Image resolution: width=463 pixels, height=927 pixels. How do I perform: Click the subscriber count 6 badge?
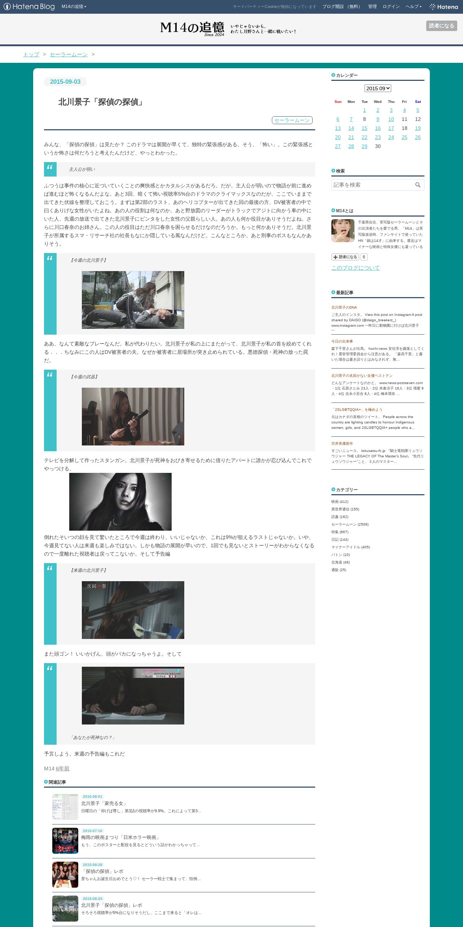tap(364, 257)
